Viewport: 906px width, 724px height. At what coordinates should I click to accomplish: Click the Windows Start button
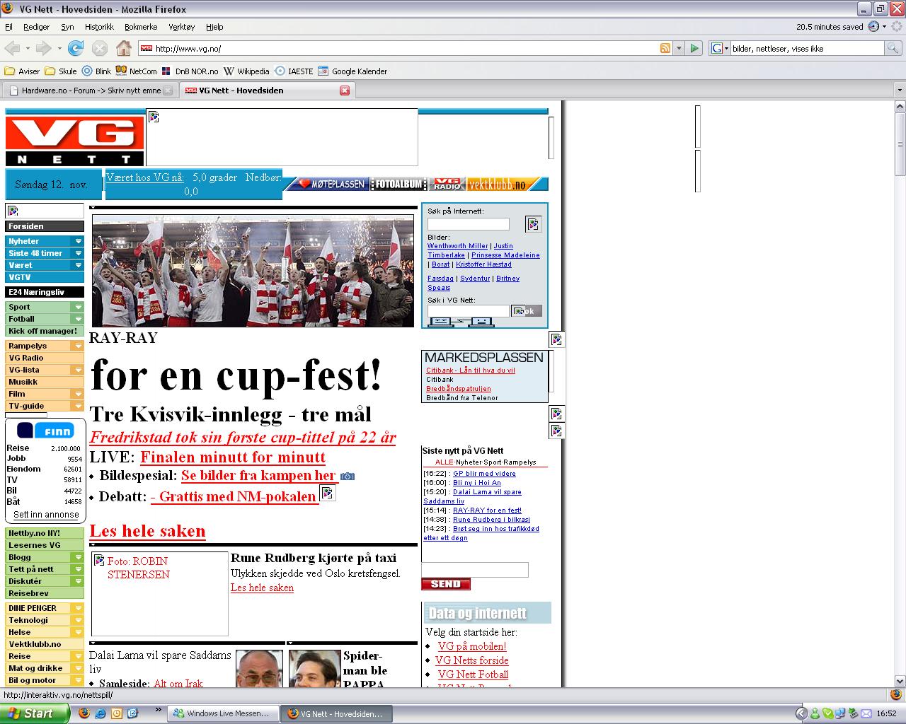(34, 713)
